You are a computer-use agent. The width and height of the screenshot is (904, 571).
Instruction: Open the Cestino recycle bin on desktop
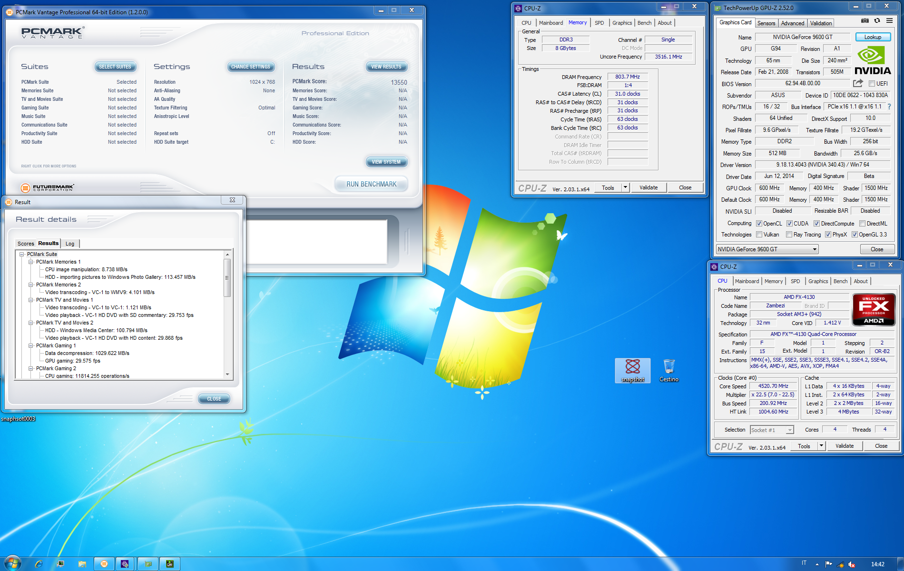click(669, 371)
